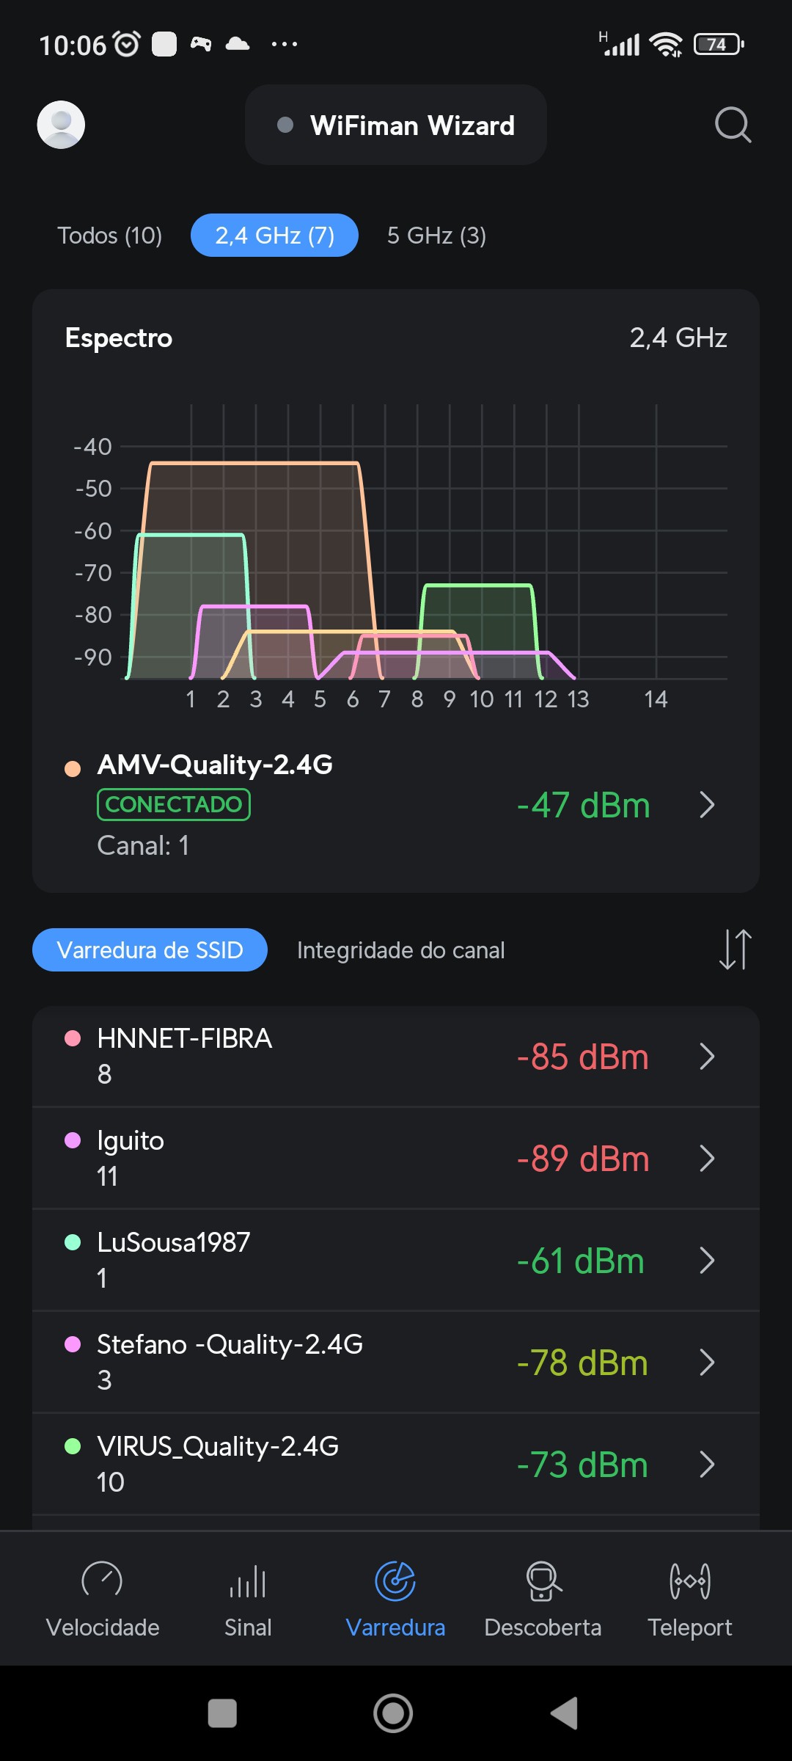Open the user profile avatar
The width and height of the screenshot is (792, 1761).
tap(61, 125)
